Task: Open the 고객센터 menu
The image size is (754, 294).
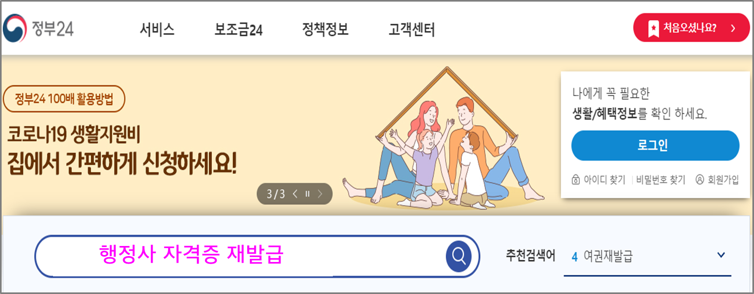Action: [412, 30]
